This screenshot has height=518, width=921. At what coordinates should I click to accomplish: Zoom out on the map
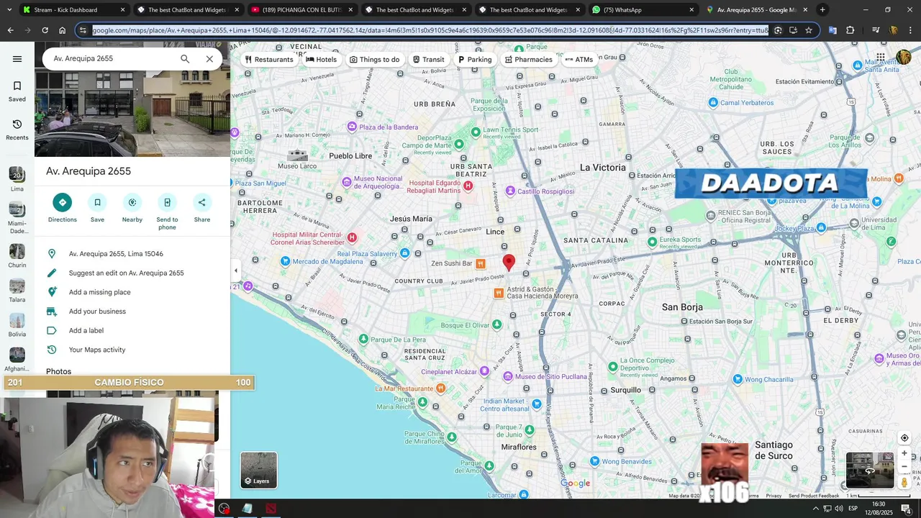(904, 467)
